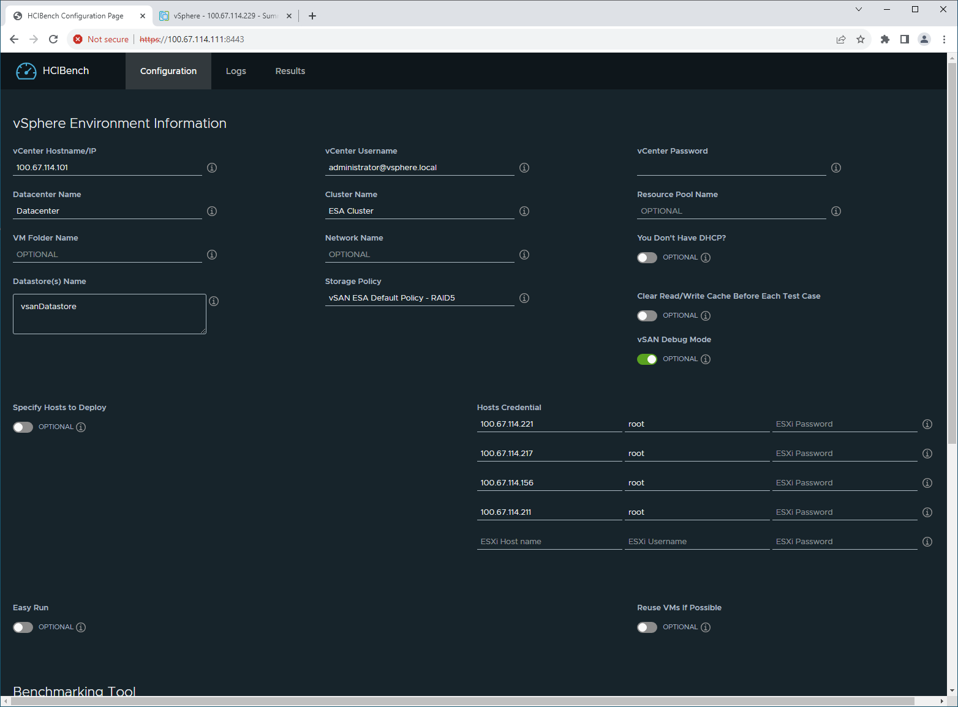Click the empty ESXi Host name field
The height and width of the screenshot is (707, 958).
pyautogui.click(x=549, y=542)
